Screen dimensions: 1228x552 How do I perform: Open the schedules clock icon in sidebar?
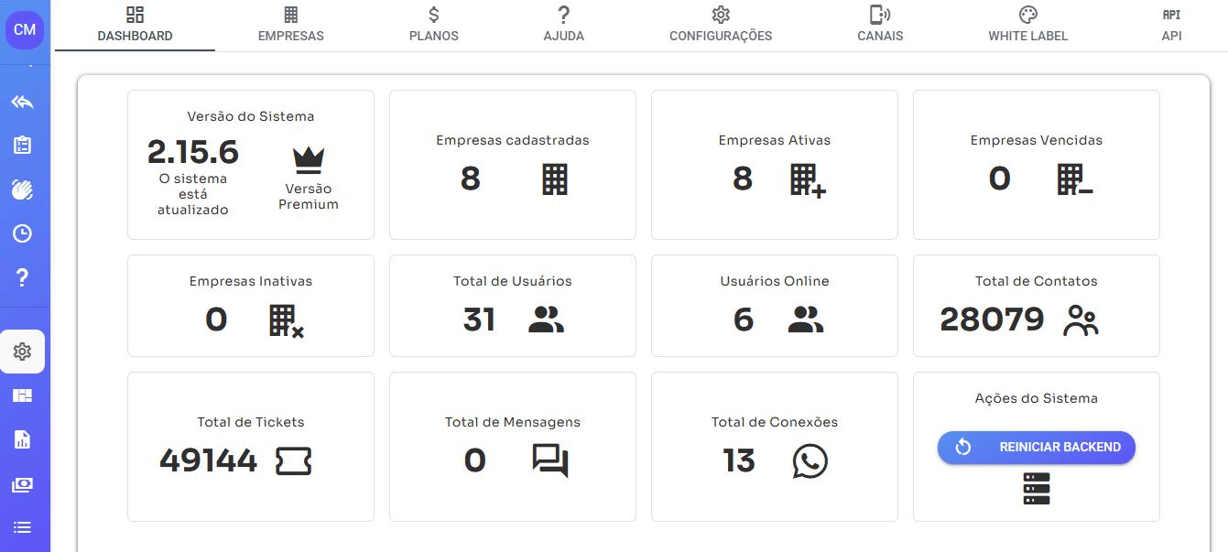[23, 233]
